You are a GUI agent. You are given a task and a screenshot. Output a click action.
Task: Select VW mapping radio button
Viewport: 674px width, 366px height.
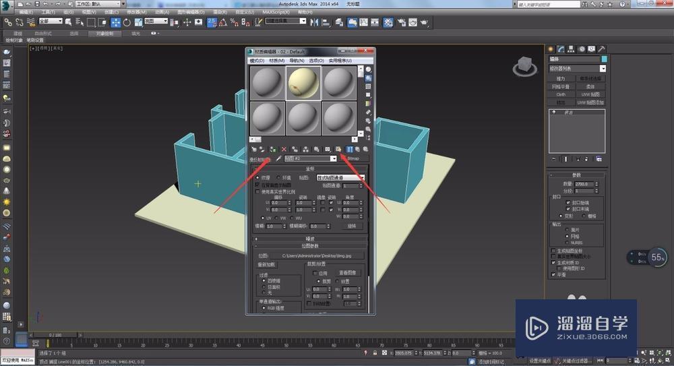point(277,218)
